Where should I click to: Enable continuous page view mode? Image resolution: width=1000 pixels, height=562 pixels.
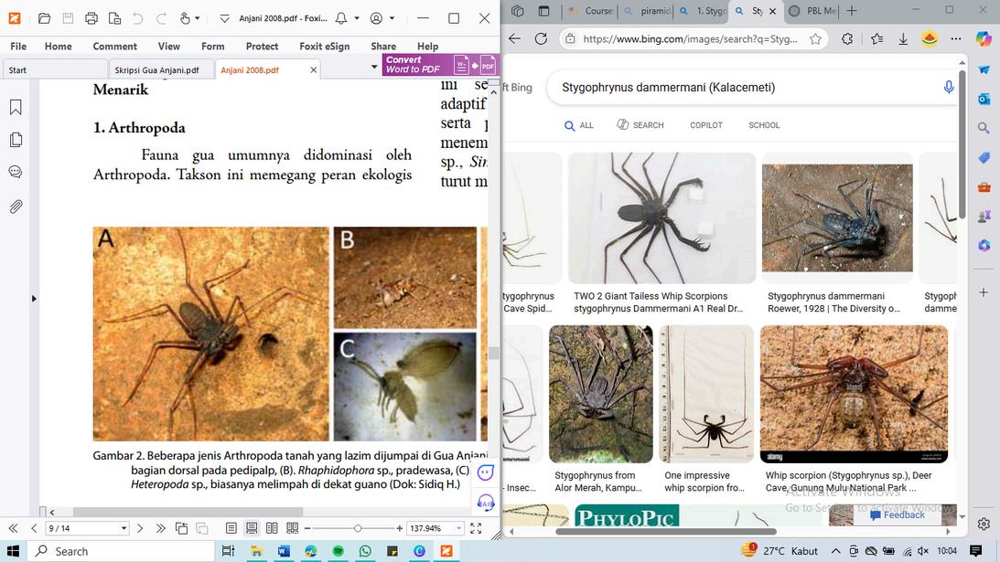pos(252,528)
